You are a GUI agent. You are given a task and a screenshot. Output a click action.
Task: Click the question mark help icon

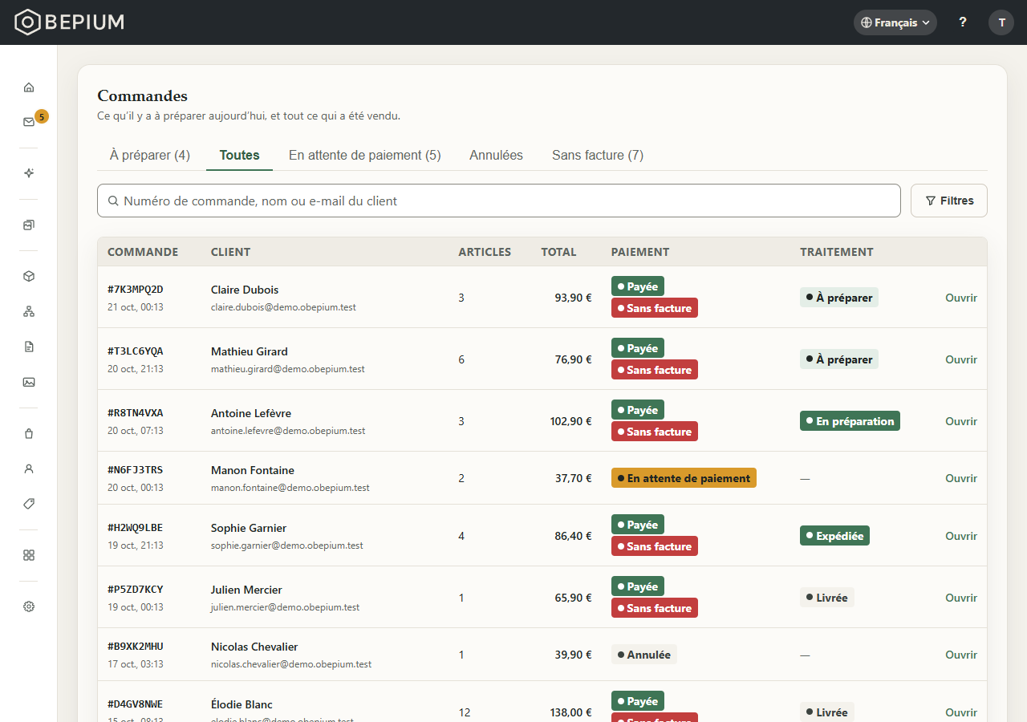pos(963,22)
